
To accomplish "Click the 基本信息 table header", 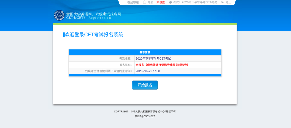I will point(145,52).
